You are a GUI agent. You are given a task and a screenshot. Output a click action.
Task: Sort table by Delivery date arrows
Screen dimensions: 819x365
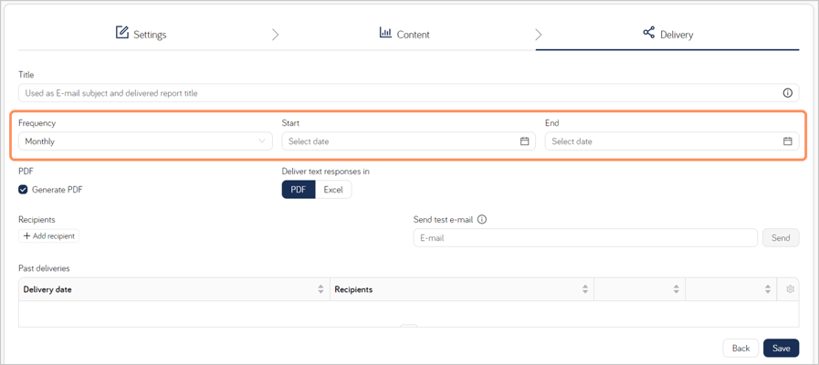[320, 288]
